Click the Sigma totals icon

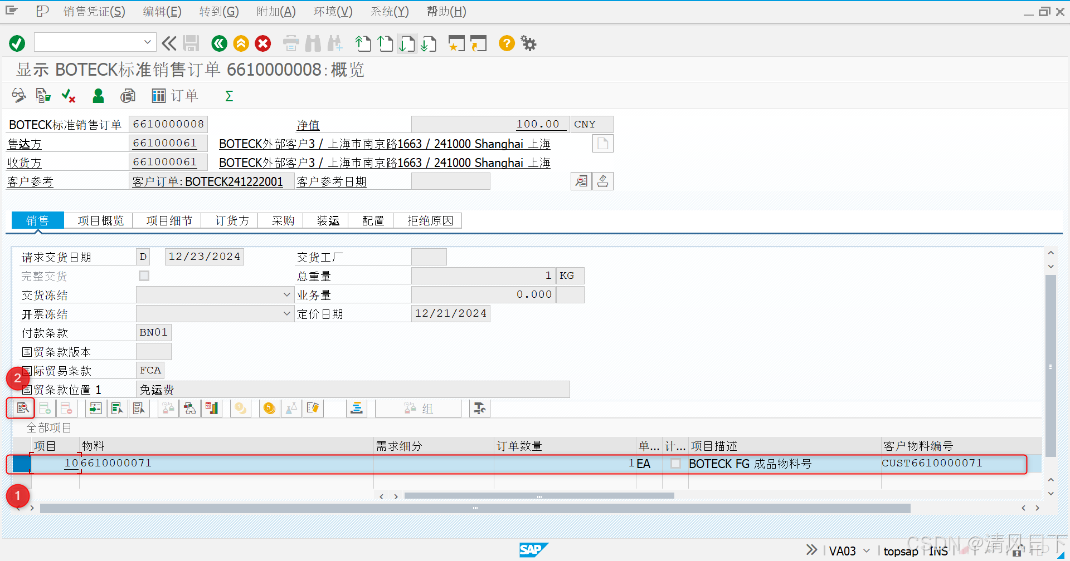pyautogui.click(x=229, y=96)
